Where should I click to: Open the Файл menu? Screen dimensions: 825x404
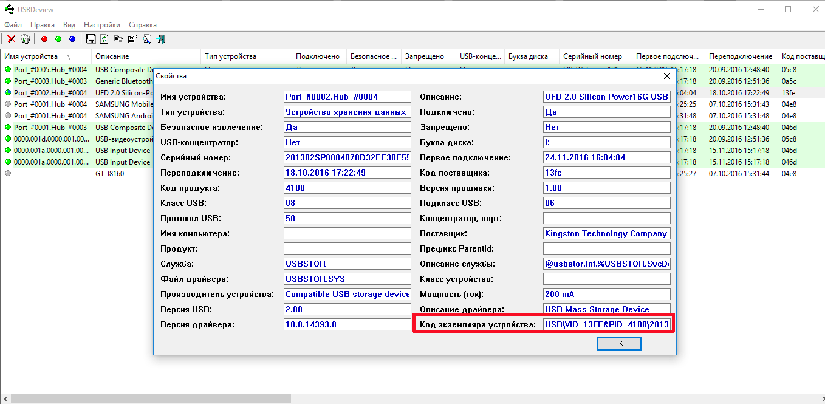(13, 25)
